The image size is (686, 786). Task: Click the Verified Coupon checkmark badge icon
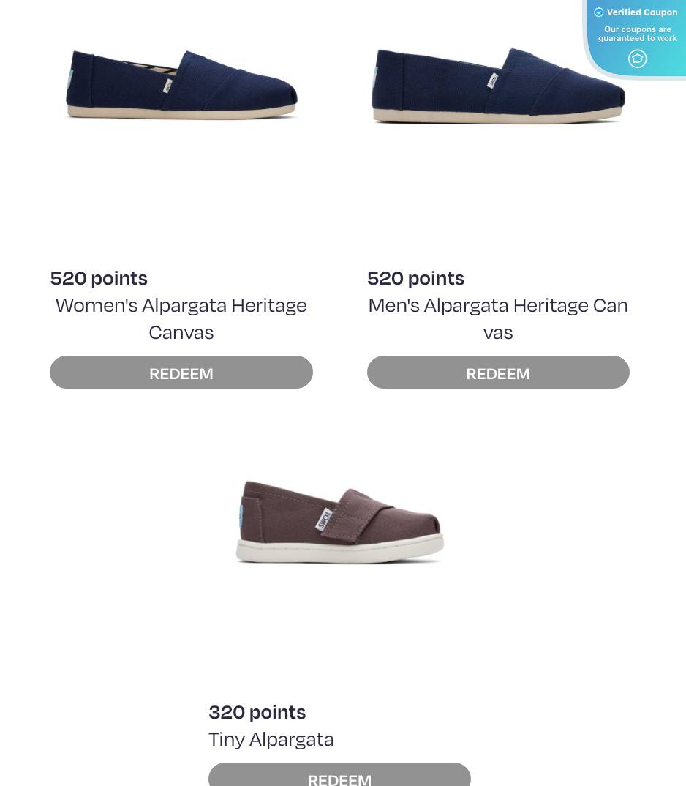coord(599,12)
